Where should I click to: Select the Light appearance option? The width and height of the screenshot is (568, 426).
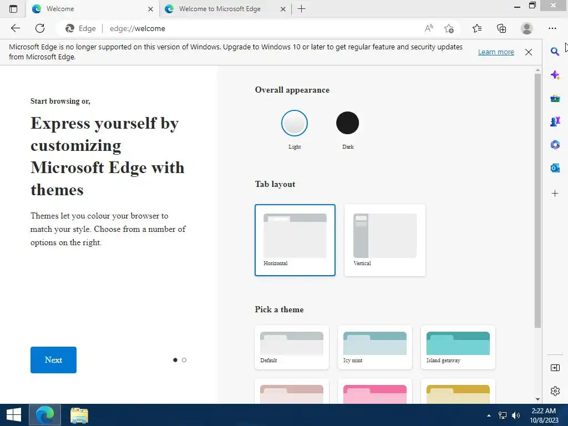click(x=295, y=123)
